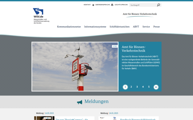Open the Kommunikationsnetze menu
The image size is (193, 120).
69,27
